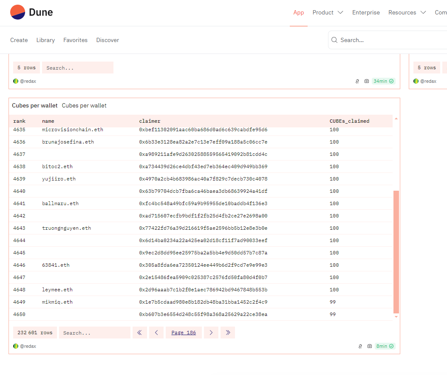Click address 0xb607b3e6554d... in row 4650
Viewport: 447px width, 375px height.
click(203, 314)
